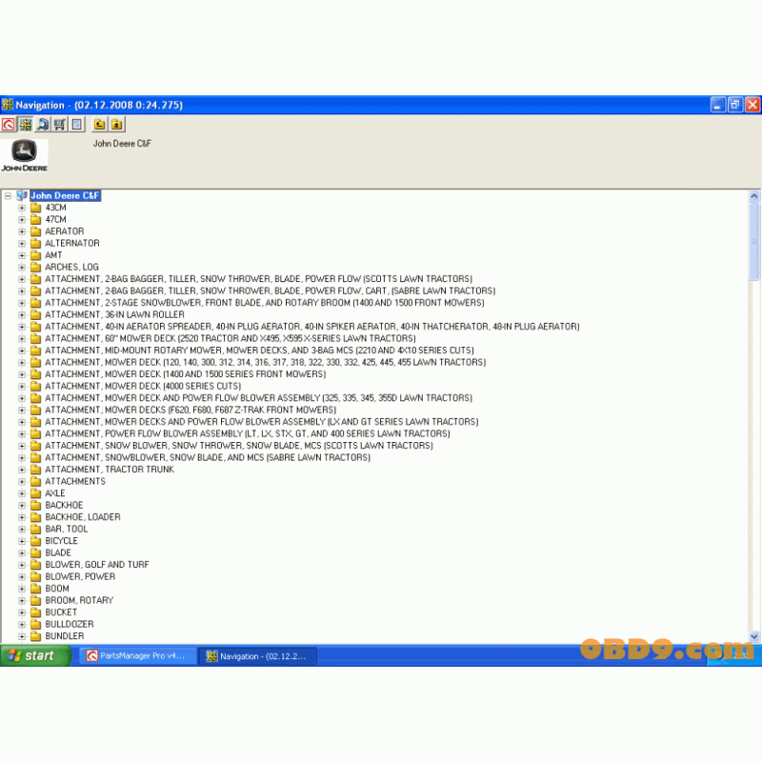Click the BOOM folder icon
Viewport: 762px width, 762px height.
click(35, 589)
